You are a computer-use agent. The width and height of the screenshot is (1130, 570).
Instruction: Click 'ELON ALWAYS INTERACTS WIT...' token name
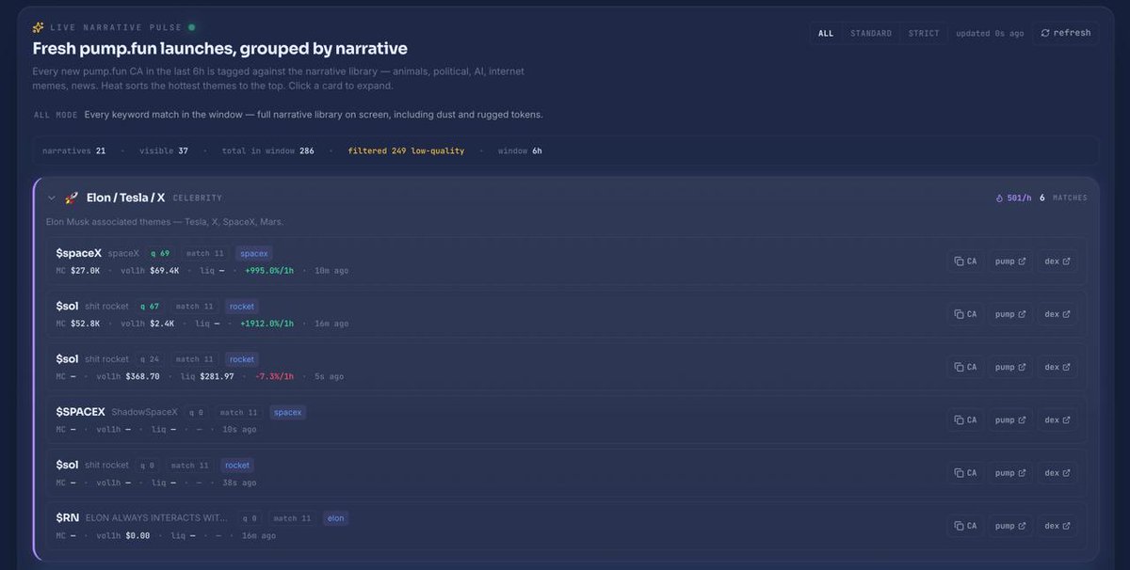(156, 518)
